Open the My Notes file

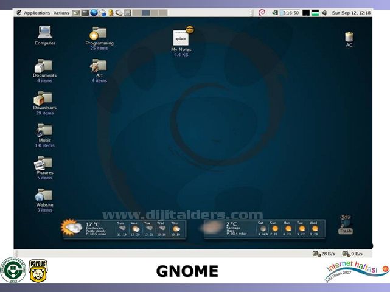point(181,37)
